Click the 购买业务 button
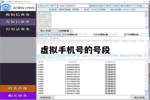The width and height of the screenshot is (150, 100). [x=18, y=96]
